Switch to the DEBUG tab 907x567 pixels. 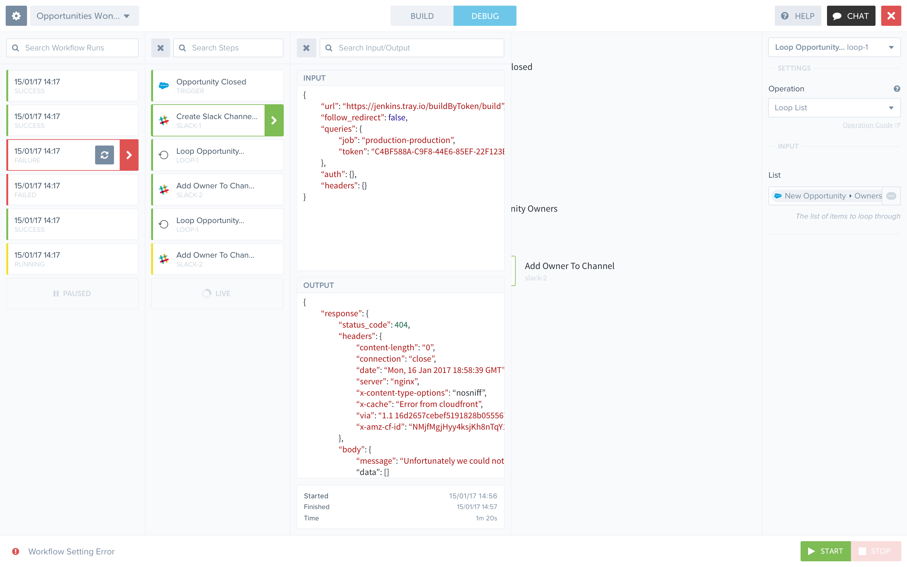[485, 16]
